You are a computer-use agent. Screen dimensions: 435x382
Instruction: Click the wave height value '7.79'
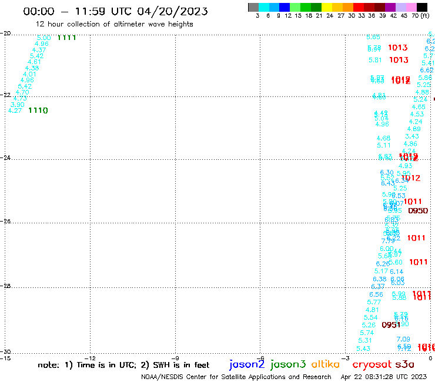388,241
